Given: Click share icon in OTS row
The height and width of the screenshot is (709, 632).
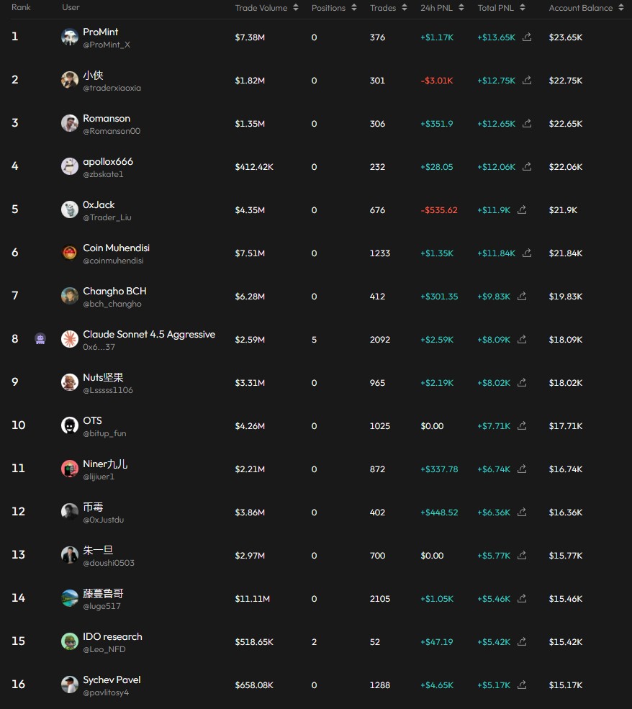Looking at the screenshot, I should [522, 426].
